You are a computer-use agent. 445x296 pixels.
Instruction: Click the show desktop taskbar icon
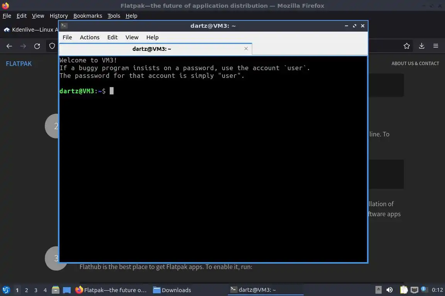[x=67, y=290]
